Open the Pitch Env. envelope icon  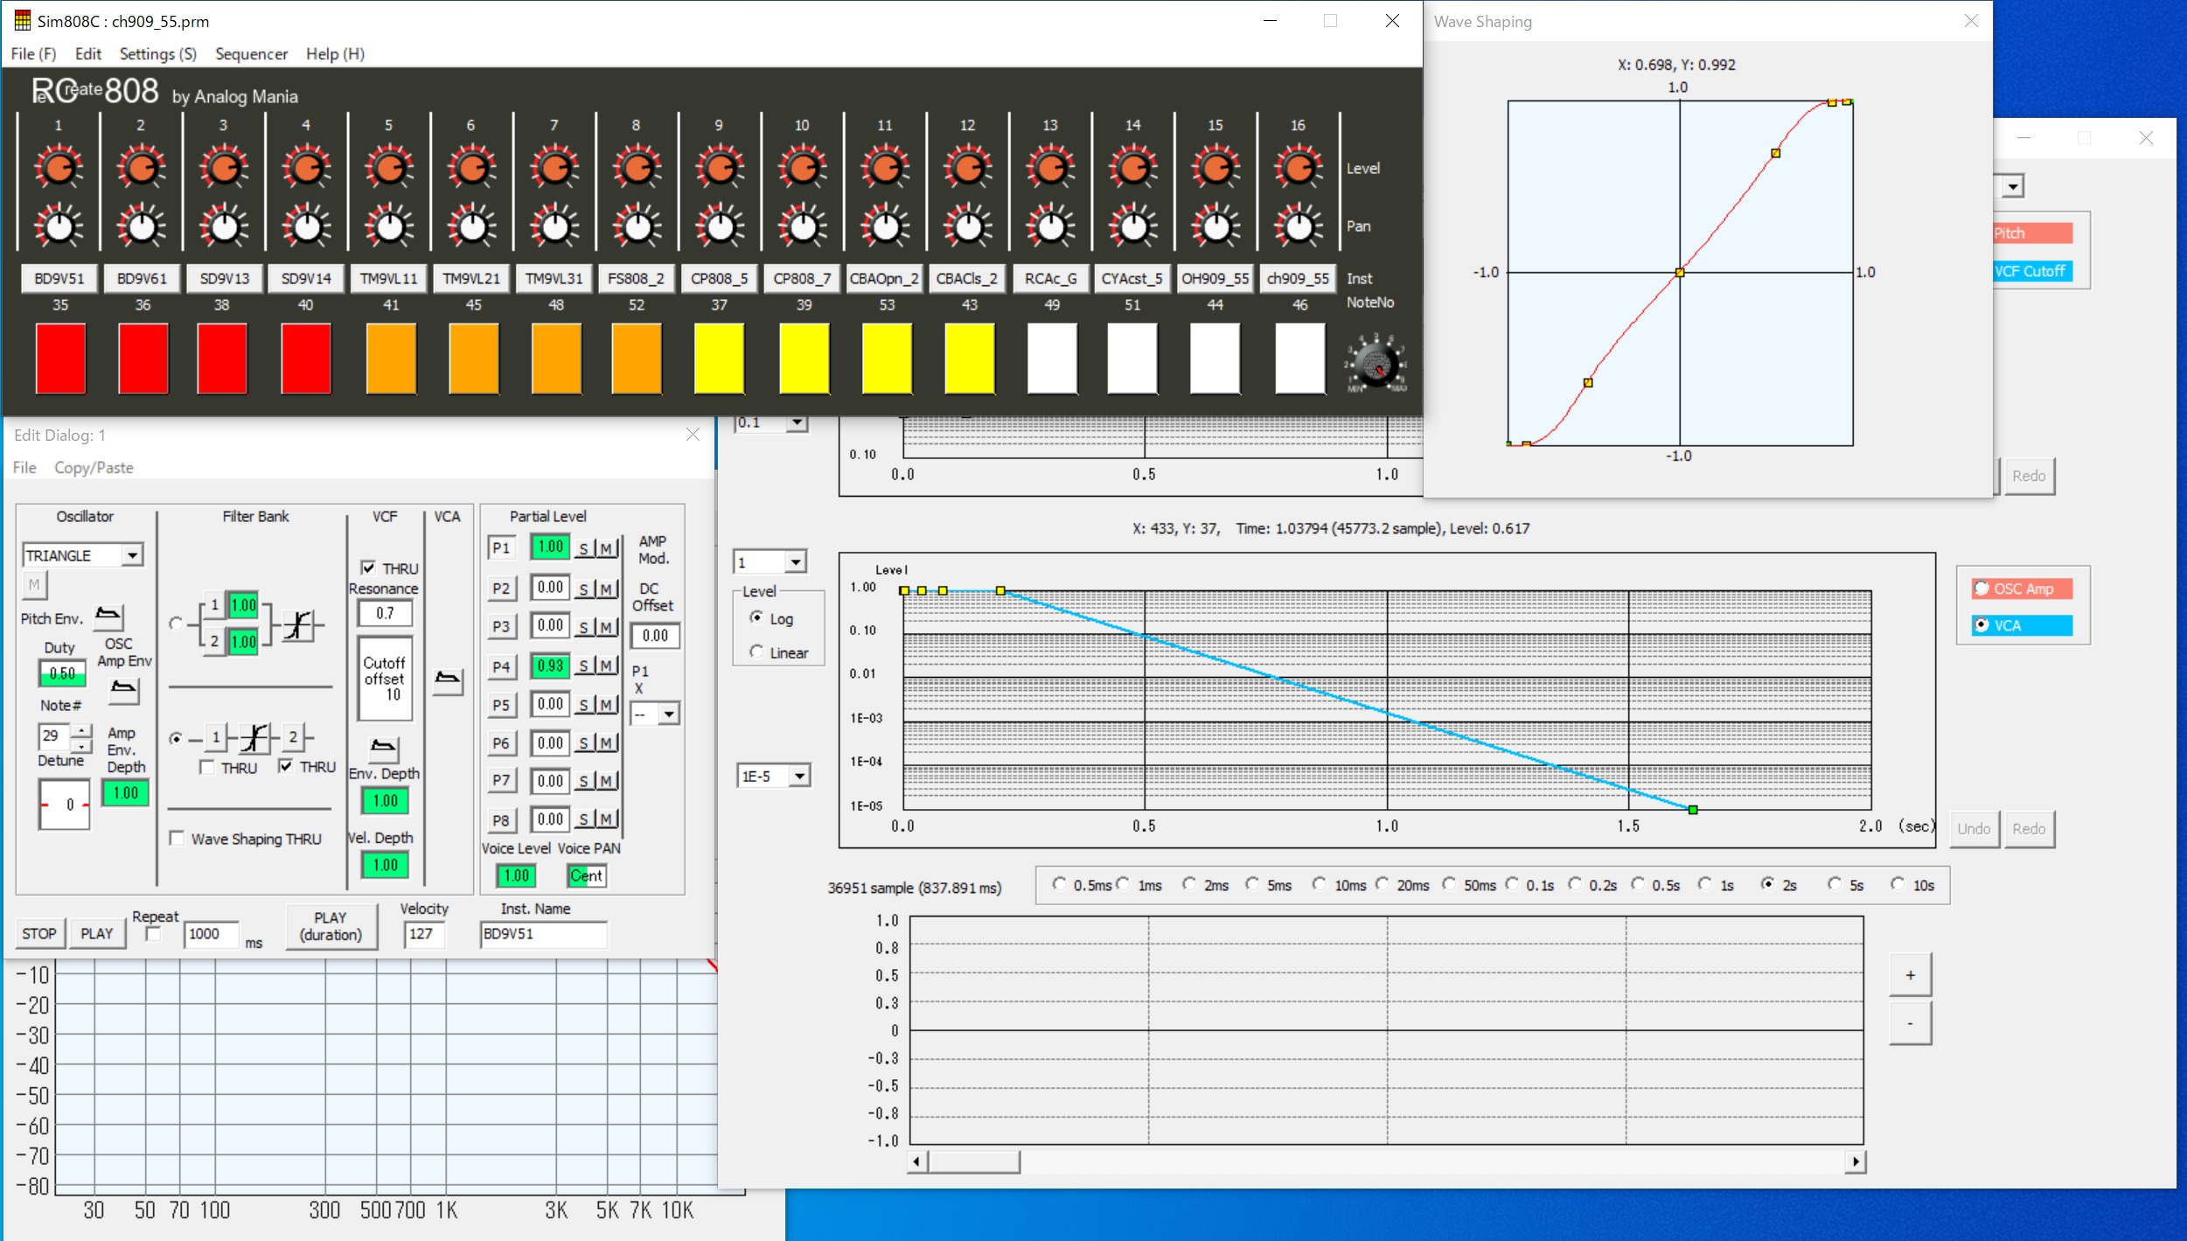[x=108, y=617]
